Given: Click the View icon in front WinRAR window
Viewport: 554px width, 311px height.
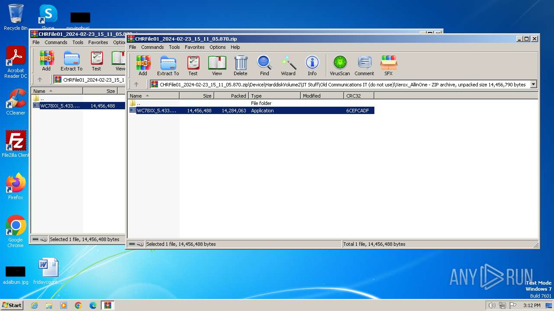Looking at the screenshot, I should click(x=217, y=66).
